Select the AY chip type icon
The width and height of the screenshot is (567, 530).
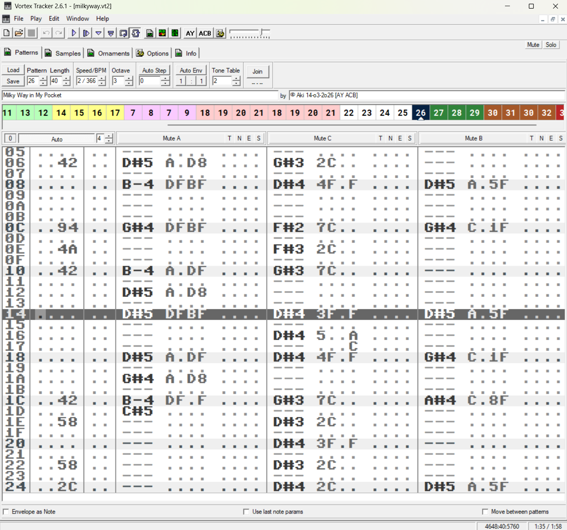[x=190, y=33]
